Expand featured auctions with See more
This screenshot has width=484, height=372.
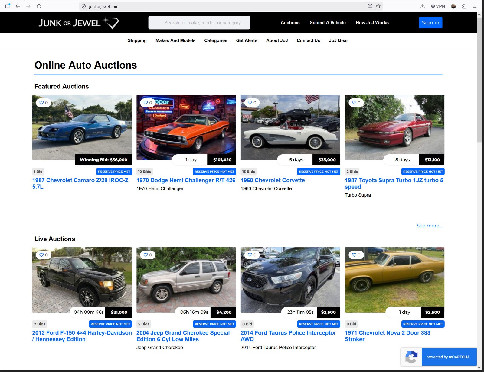(x=429, y=226)
